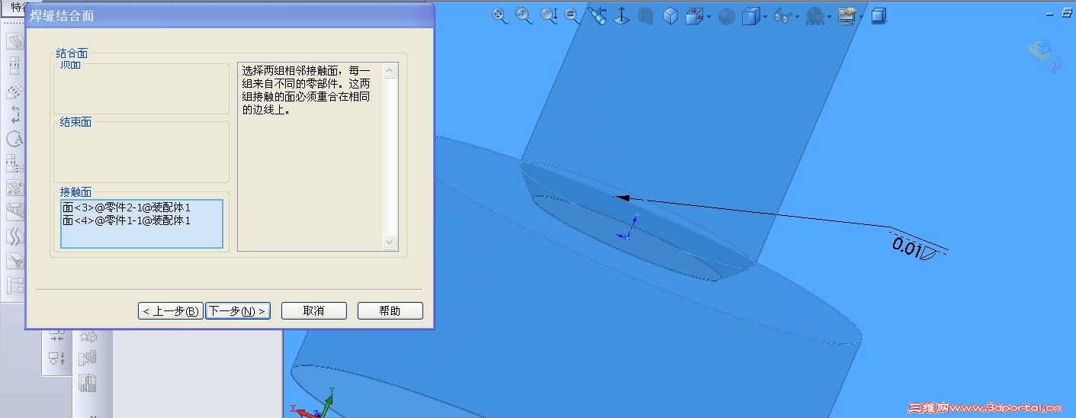Click the Apply Scene icon
This screenshot has height=418, width=1076.
[x=814, y=16]
